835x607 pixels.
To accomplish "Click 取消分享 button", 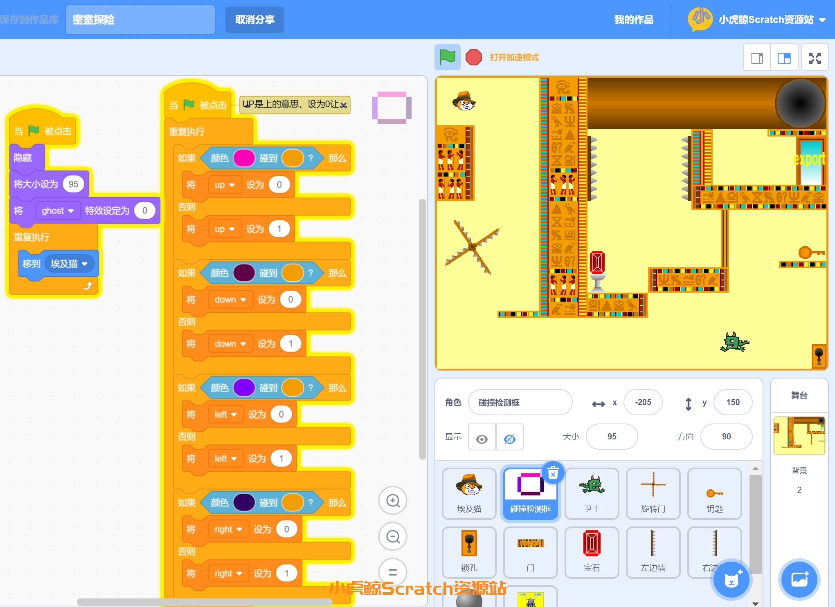I will 254,20.
